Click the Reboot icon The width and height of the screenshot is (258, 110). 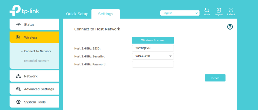(231, 10)
